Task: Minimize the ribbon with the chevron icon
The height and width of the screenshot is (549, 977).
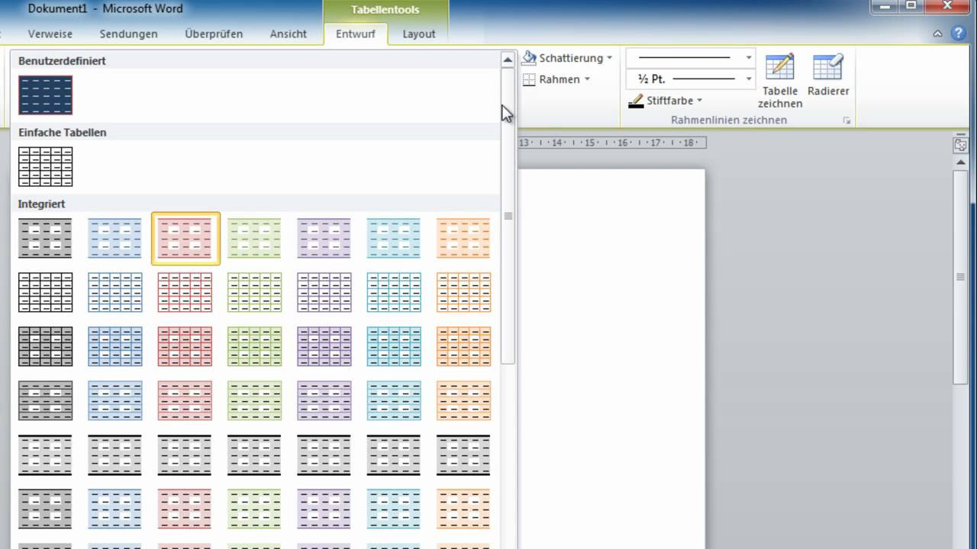Action: tap(938, 34)
